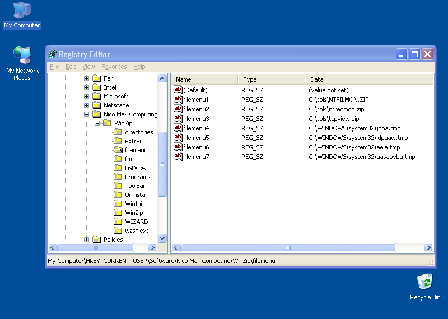
Task: Click the filemenu3 string value icon
Action: point(178,118)
